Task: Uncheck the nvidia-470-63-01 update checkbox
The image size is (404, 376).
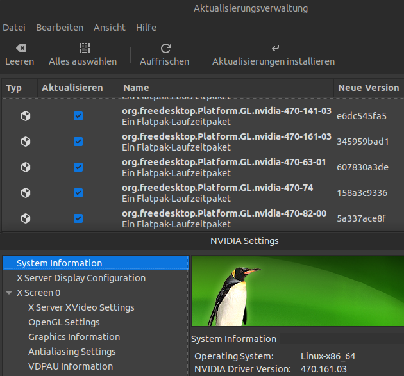Action: point(78,167)
